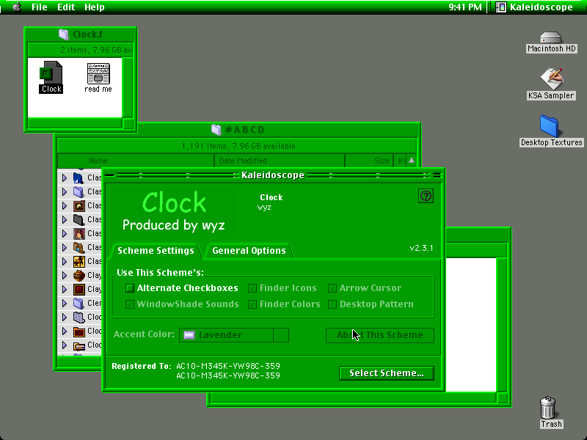Click the sort order triangle in #ABCD header

412,161
